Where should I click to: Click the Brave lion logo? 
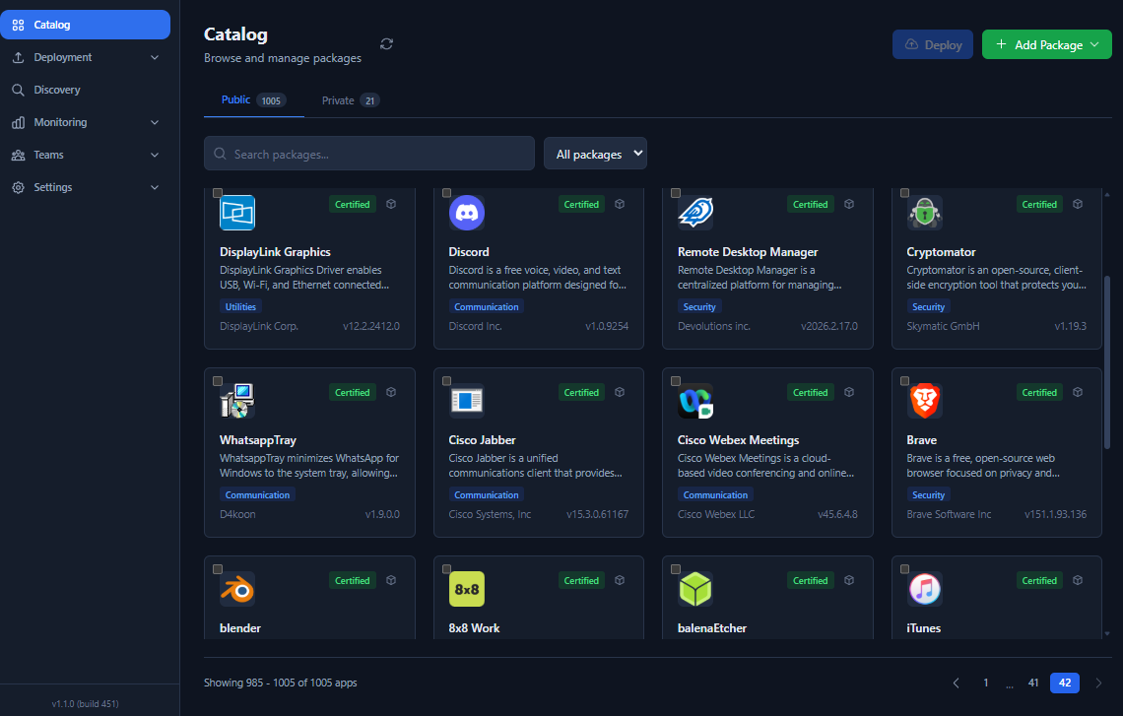click(x=925, y=401)
